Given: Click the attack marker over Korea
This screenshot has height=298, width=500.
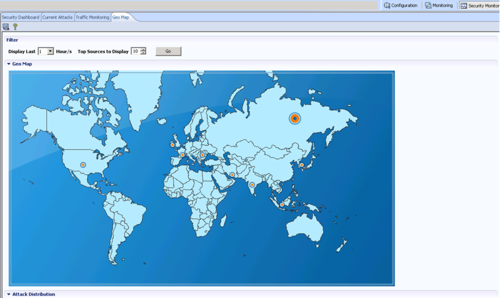Looking at the screenshot, I should [302, 165].
